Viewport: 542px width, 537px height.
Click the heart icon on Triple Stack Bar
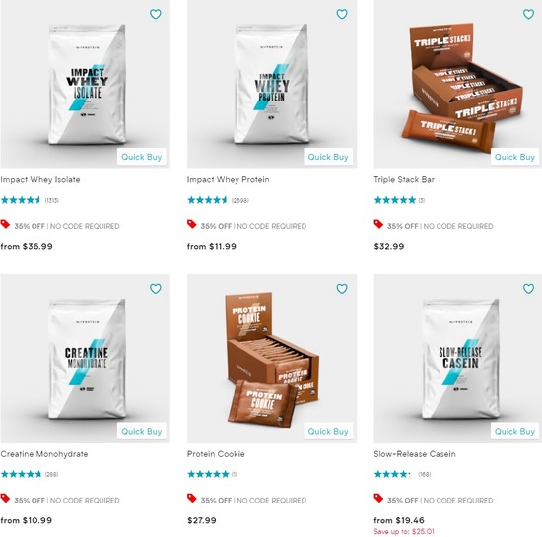[x=528, y=14]
